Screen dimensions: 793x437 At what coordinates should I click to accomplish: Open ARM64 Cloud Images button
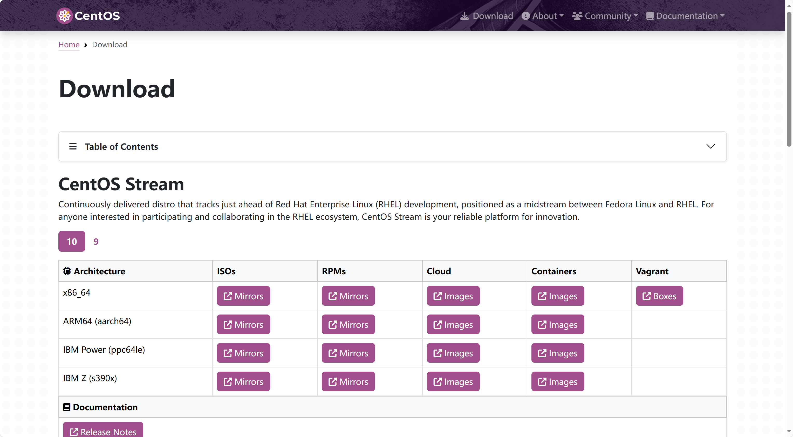click(x=453, y=325)
